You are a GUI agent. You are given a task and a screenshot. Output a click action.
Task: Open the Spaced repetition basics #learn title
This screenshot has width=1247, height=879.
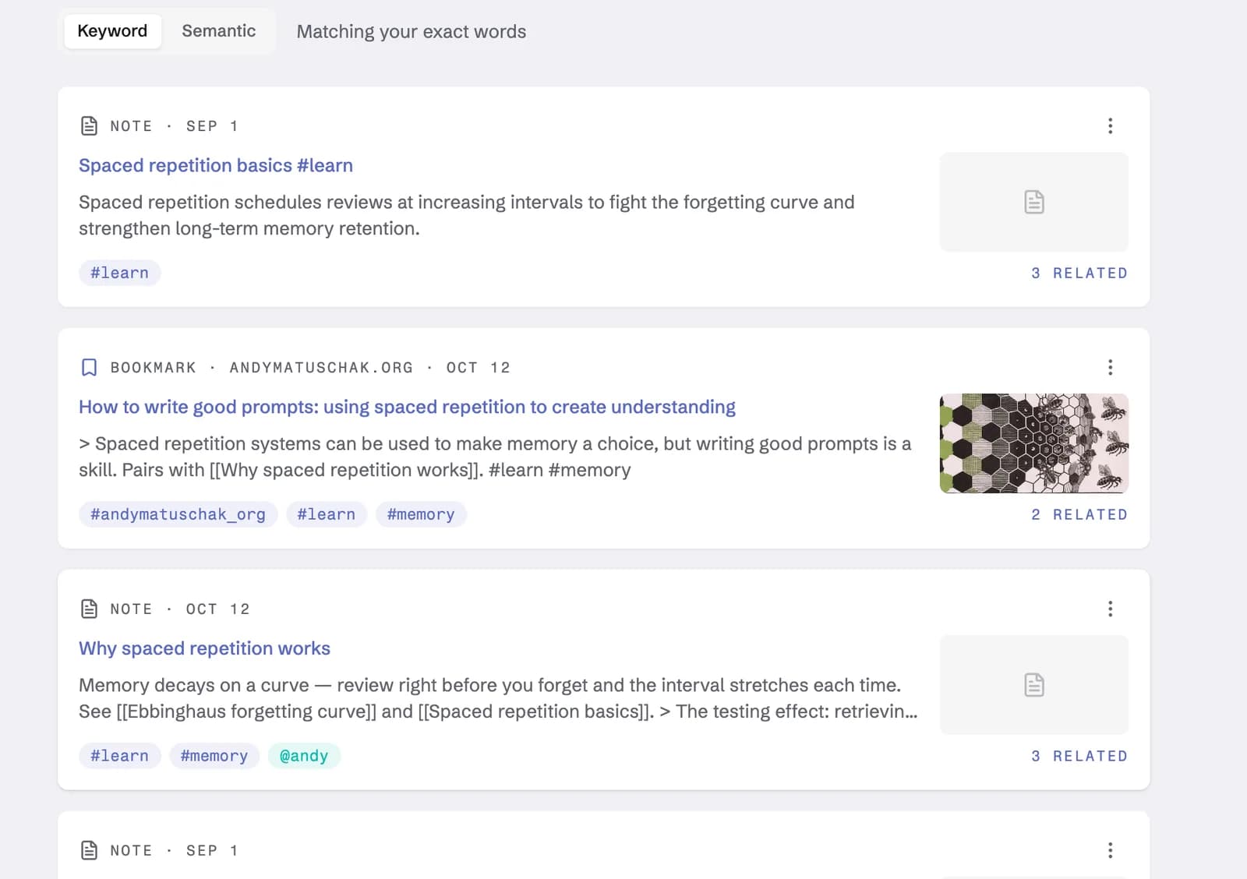216,165
